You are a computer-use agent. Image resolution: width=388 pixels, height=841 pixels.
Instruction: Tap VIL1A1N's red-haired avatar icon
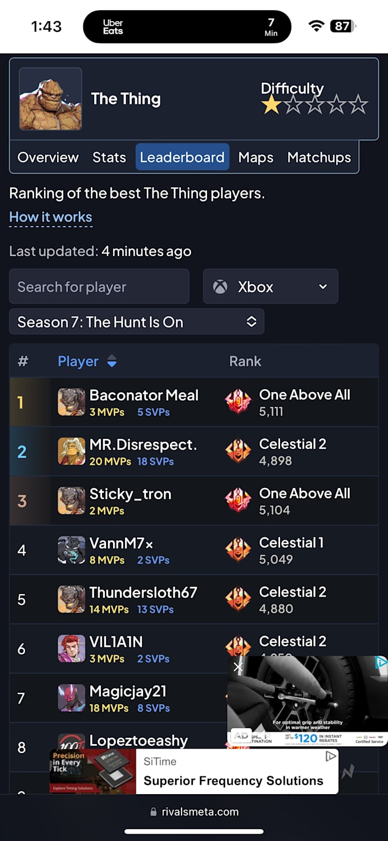coord(71,649)
